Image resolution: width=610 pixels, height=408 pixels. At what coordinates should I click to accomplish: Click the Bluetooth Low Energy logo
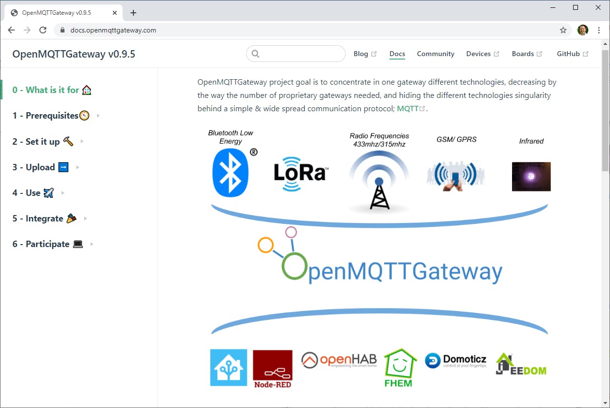click(231, 173)
